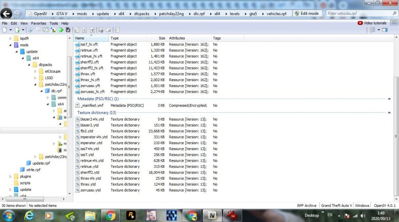Image resolution: width=399 pixels, height=222 pixels.
Task: Click the Video tutorials YouTube icon
Action: 360,23
